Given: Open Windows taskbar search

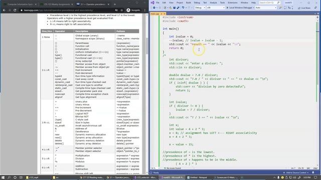Looking at the screenshot, I should (x=9, y=177).
